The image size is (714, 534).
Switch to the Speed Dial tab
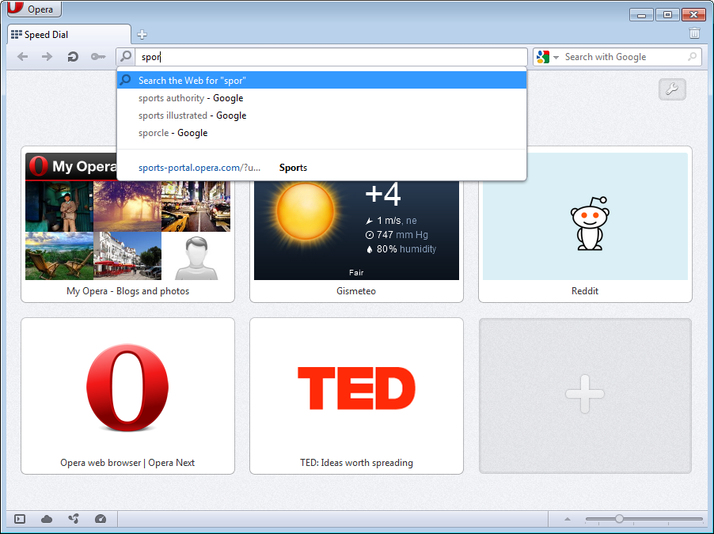(x=63, y=34)
